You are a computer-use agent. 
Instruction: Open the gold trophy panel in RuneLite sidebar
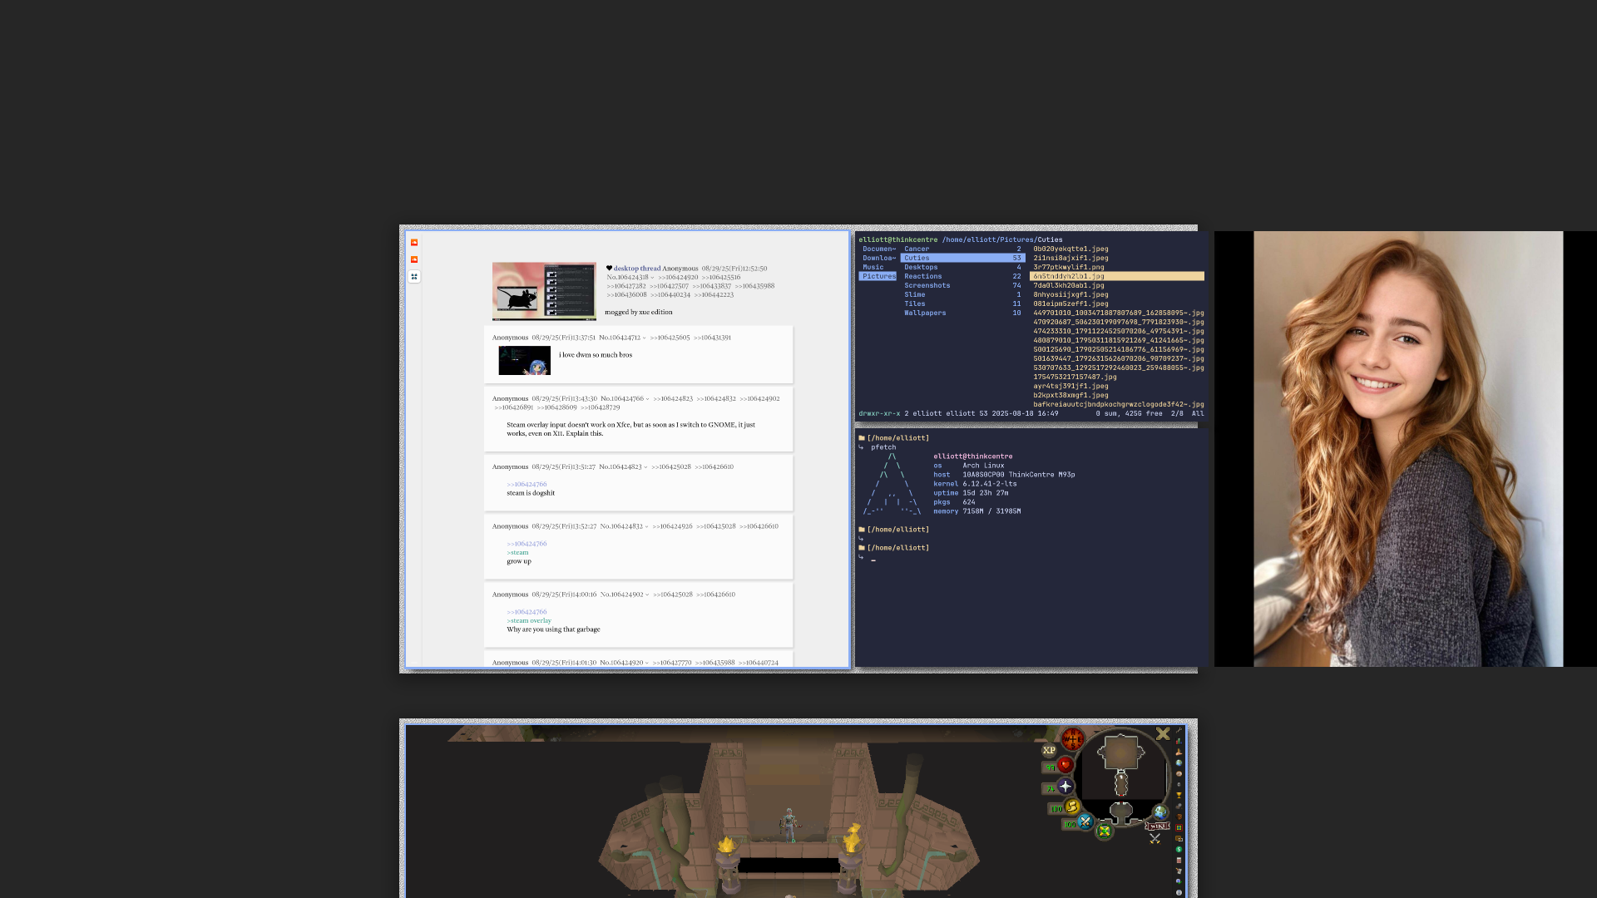point(1179,795)
